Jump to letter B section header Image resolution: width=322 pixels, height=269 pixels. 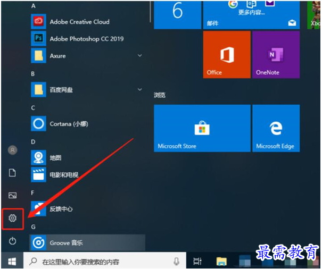pyautogui.click(x=33, y=74)
